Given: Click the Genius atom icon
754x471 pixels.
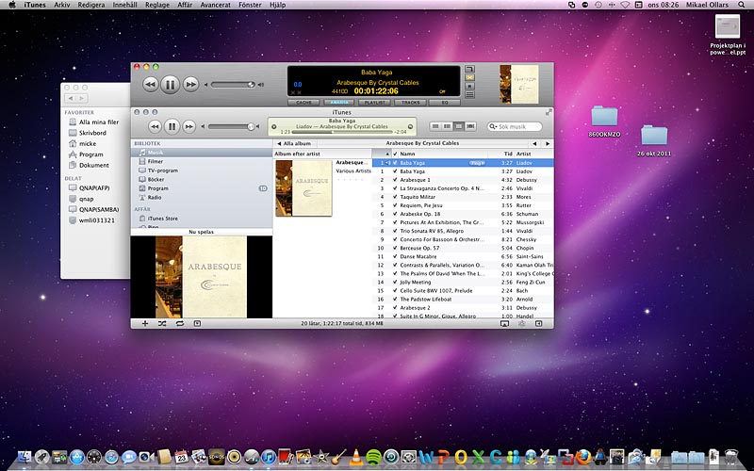Looking at the screenshot, I should pyautogui.click(x=522, y=323).
